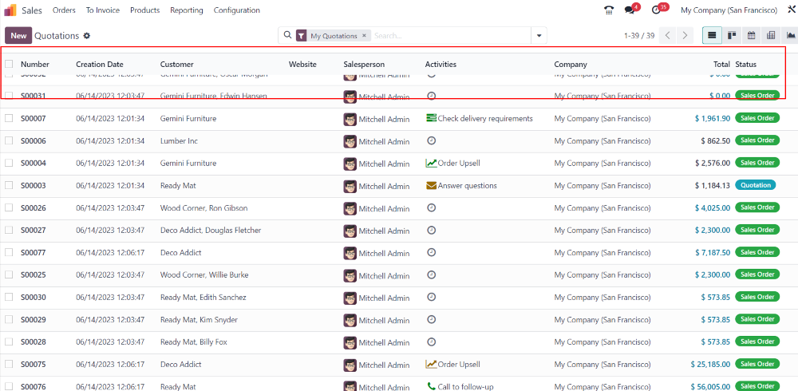This screenshot has width=798, height=391.
Task: Click the Sales Order badge for S00030
Action: point(757,297)
